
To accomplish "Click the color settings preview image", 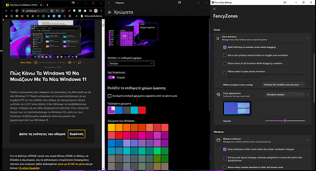I will (x=133, y=32).
